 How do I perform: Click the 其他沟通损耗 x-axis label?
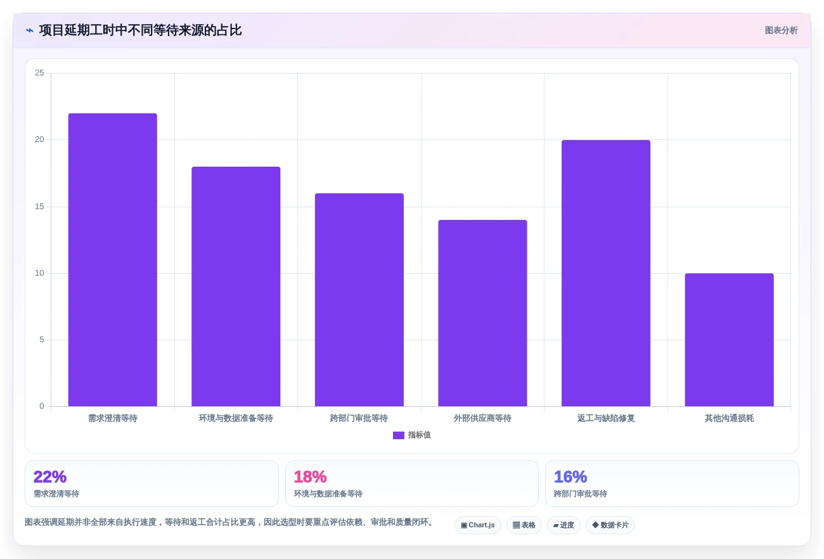coord(729,418)
